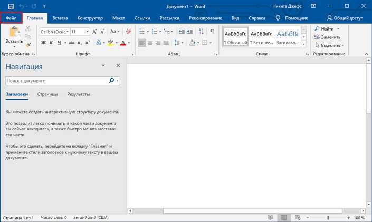Click the sort A-Z icon
The image size is (372, 222).
(201, 31)
